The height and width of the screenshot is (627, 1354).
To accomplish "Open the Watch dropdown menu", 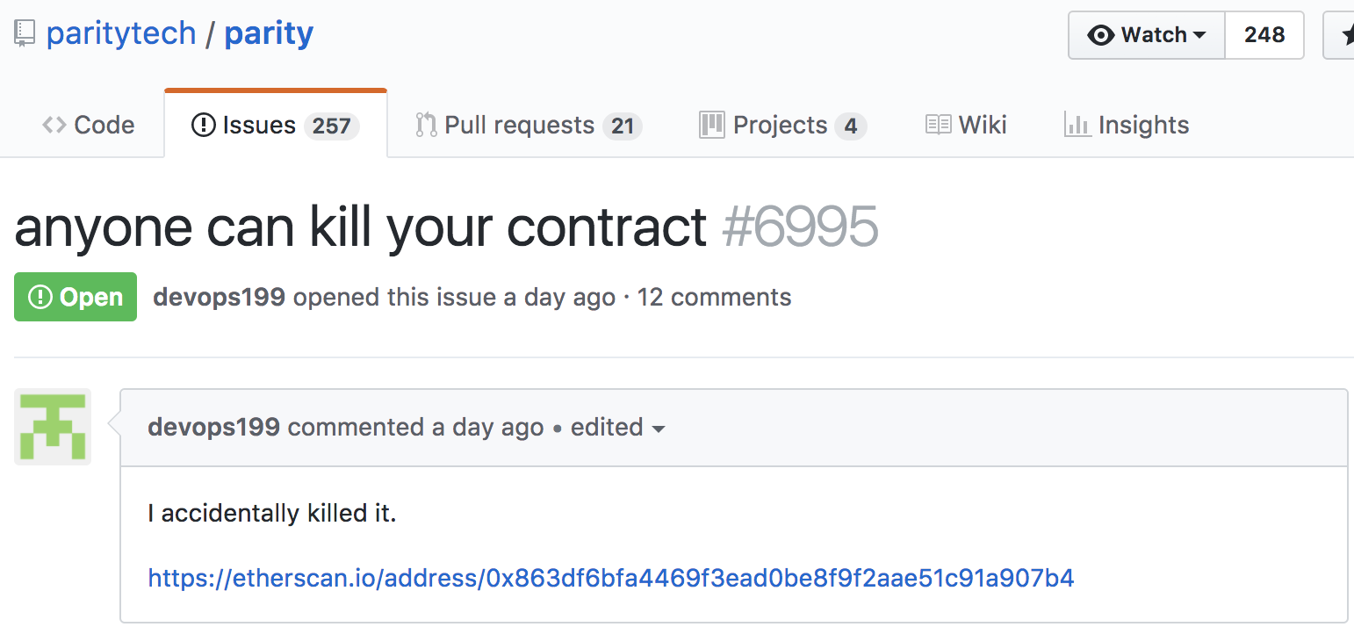I will click(x=1146, y=35).
